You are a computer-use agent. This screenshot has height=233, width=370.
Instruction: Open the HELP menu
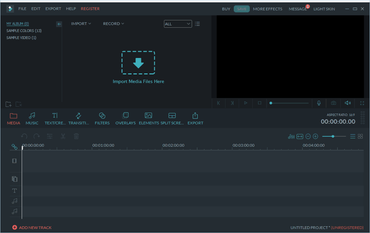click(x=71, y=9)
